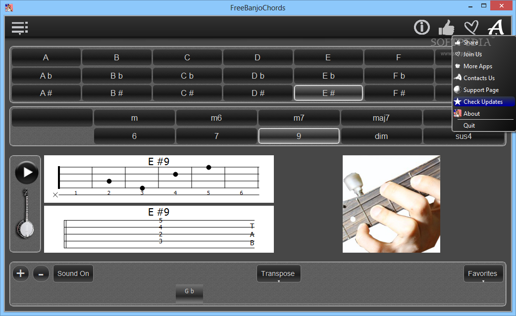
Task: Select the C b note button
Action: pos(187,76)
